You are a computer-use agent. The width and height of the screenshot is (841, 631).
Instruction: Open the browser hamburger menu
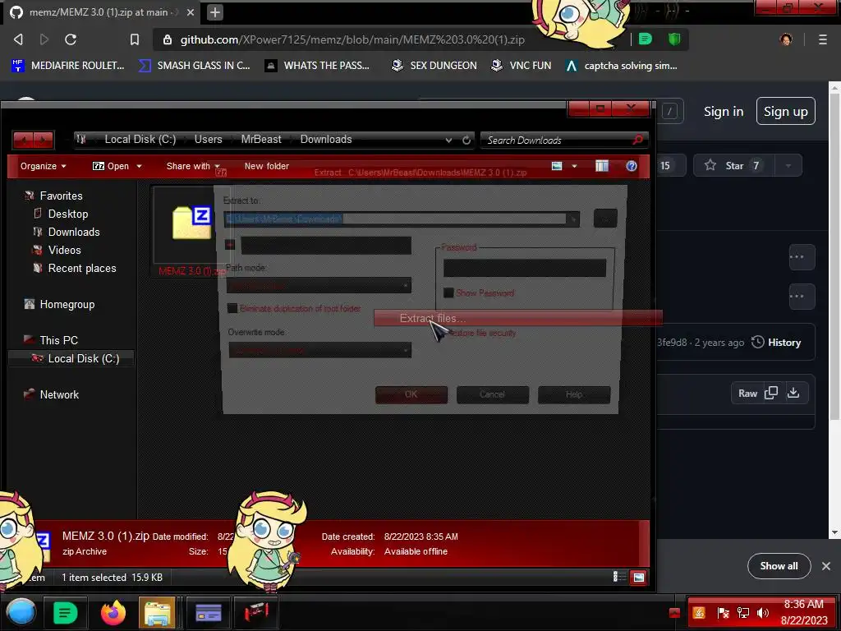coord(822,39)
